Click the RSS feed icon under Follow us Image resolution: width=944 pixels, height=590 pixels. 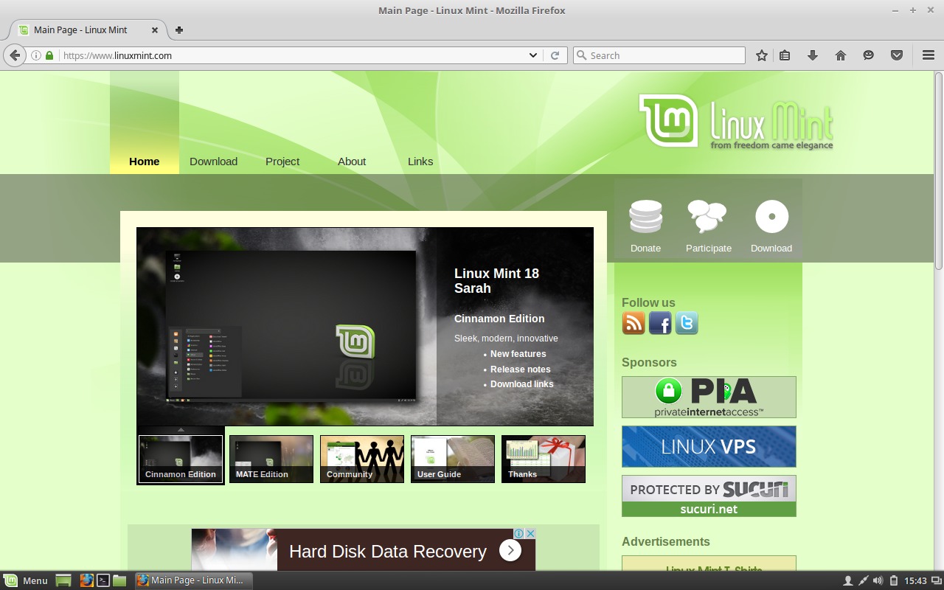(633, 322)
